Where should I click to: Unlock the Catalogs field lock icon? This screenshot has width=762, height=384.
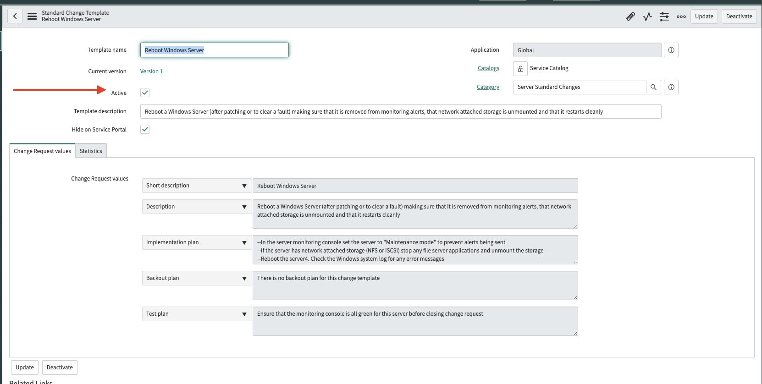pos(520,69)
